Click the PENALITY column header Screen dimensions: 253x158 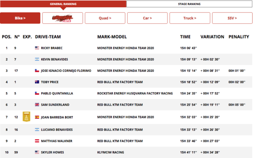coord(239,37)
